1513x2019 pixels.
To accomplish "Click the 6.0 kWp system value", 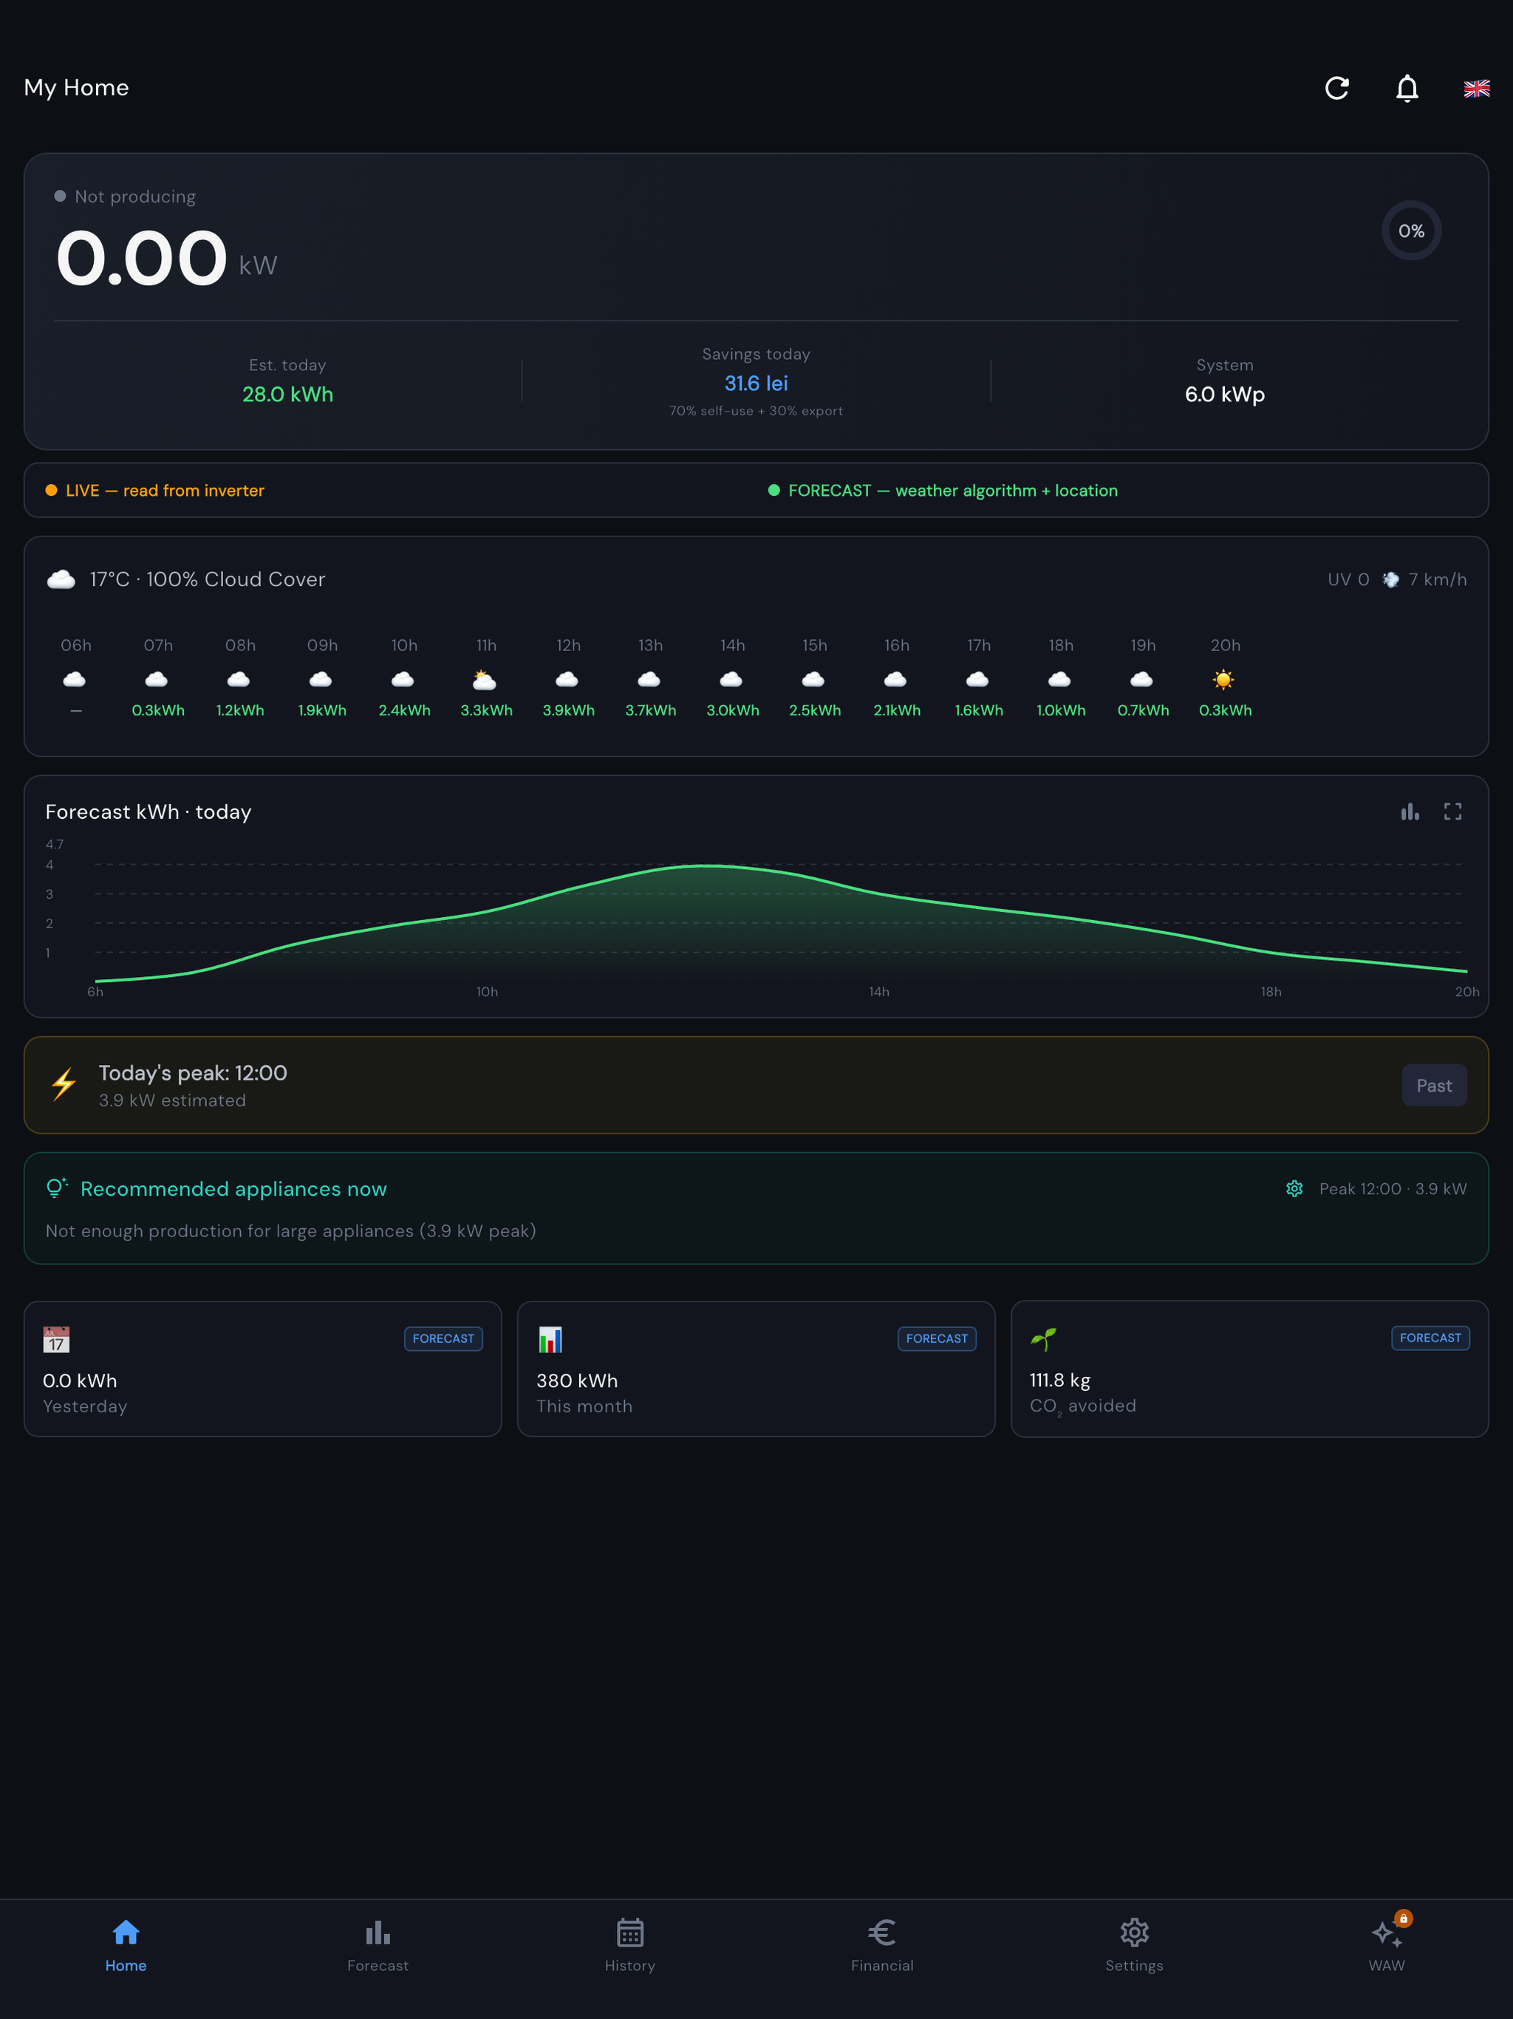I will coord(1225,395).
